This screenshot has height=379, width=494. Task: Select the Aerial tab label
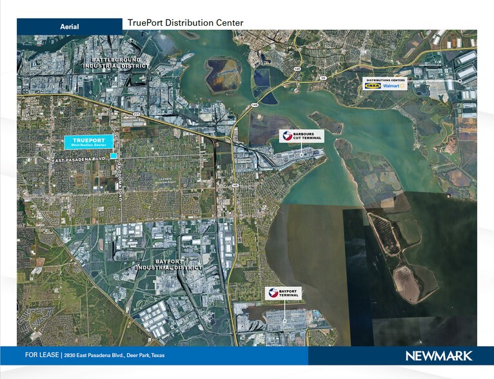pos(70,26)
